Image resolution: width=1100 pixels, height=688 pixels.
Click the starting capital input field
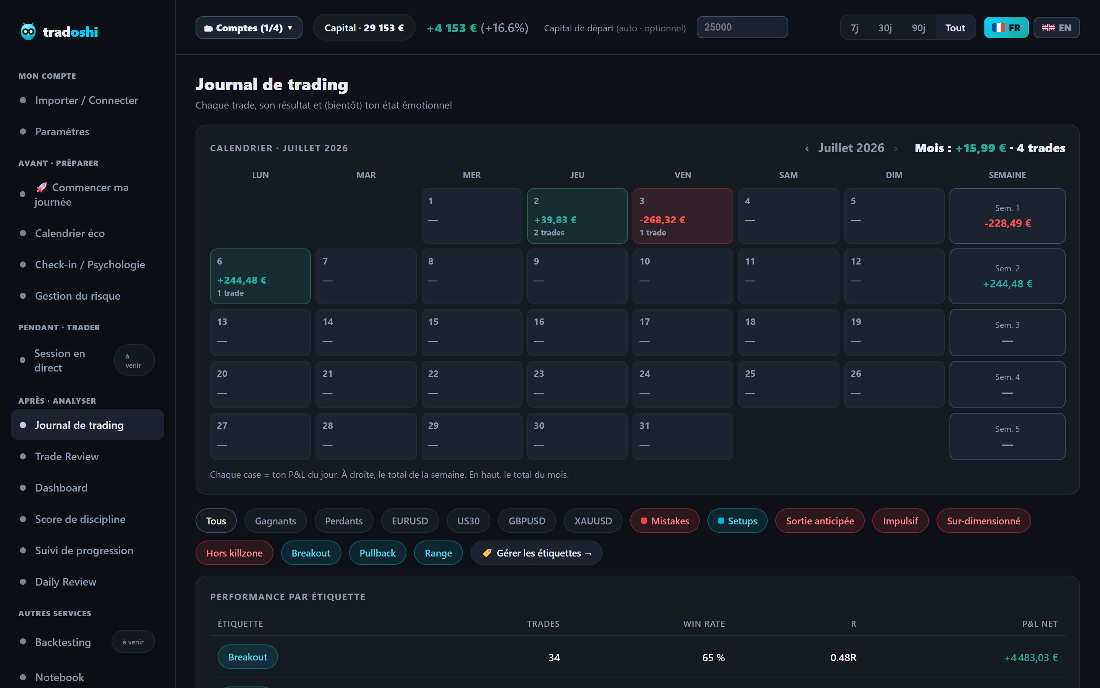click(742, 27)
